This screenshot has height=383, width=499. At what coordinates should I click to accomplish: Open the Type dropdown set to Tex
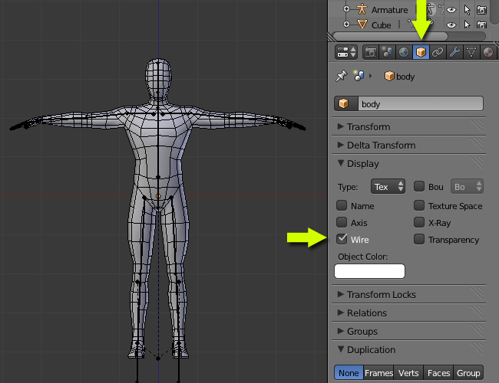pyautogui.click(x=388, y=186)
